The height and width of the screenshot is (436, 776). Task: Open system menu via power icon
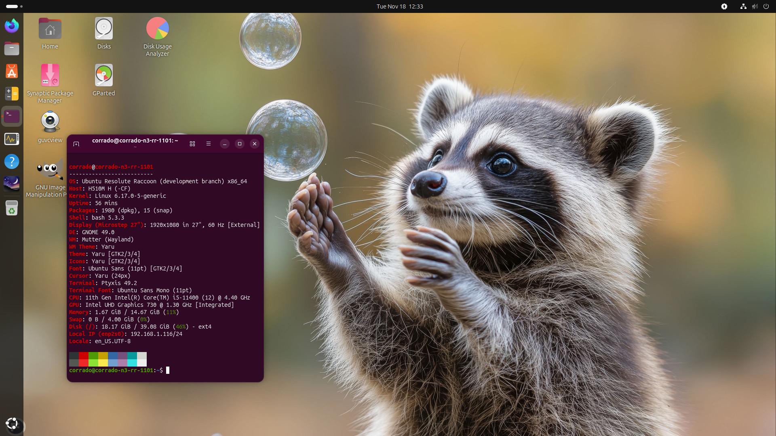click(765, 6)
